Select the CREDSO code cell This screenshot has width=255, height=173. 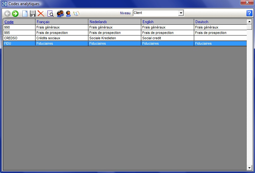pos(19,38)
